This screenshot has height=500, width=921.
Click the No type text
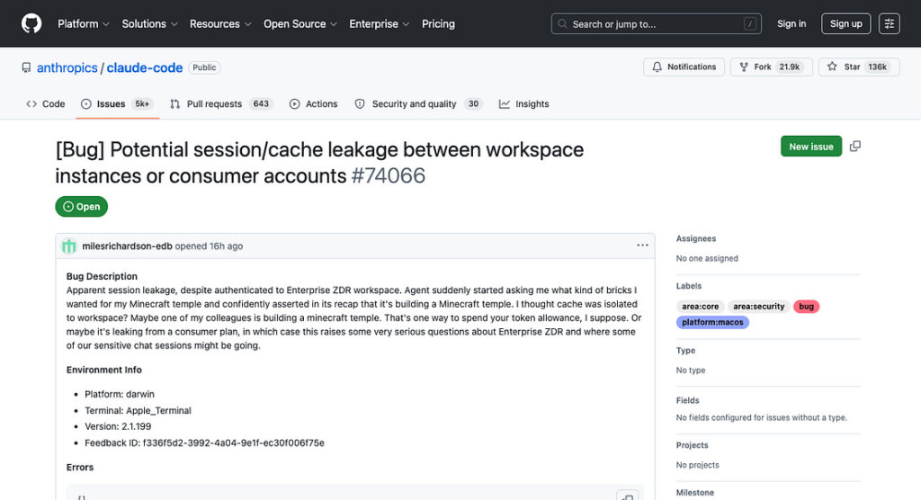coord(691,371)
